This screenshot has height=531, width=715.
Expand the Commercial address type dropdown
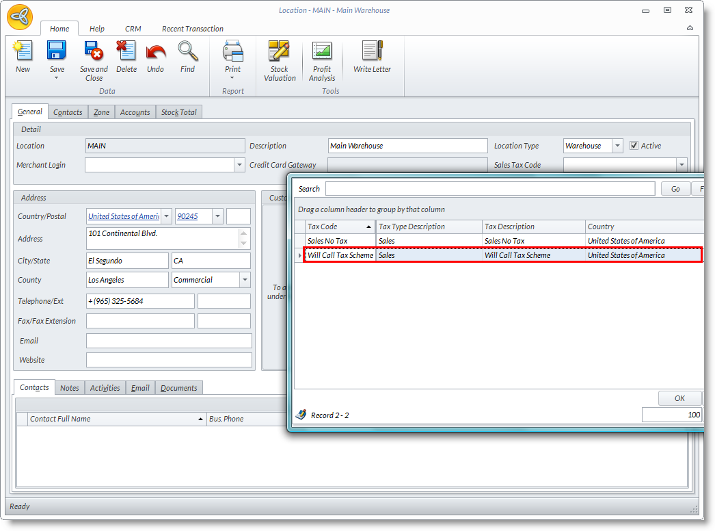(x=245, y=280)
